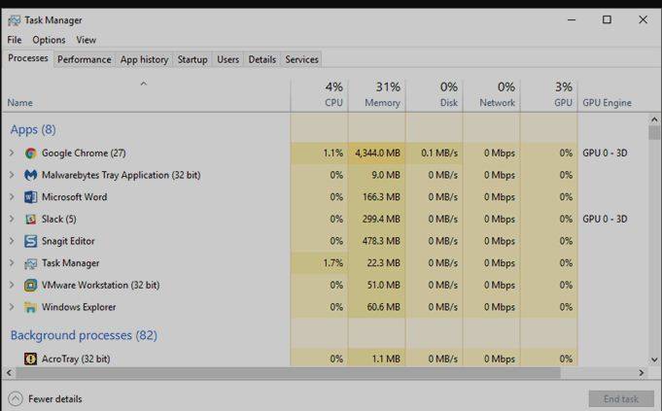Select the Background processes (82) heading
The image size is (662, 411).
click(x=84, y=335)
